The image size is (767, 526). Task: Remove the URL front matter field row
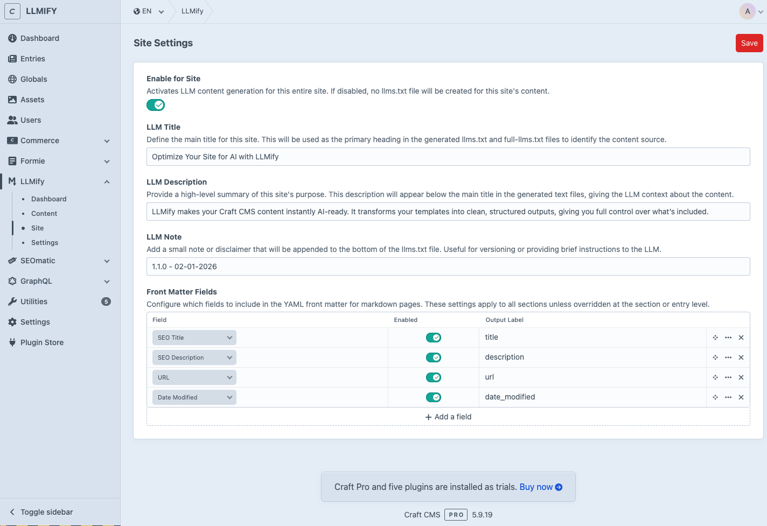pyautogui.click(x=741, y=377)
